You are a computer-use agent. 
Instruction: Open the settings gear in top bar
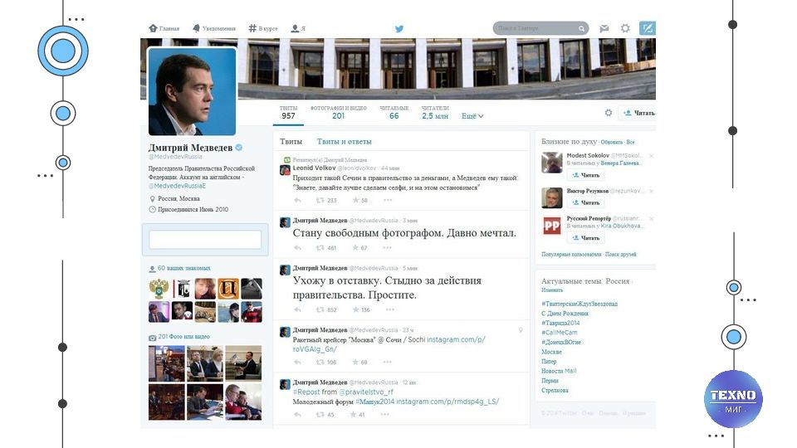(x=625, y=28)
